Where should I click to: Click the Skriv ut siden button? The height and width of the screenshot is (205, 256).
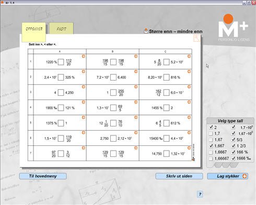pos(179,176)
